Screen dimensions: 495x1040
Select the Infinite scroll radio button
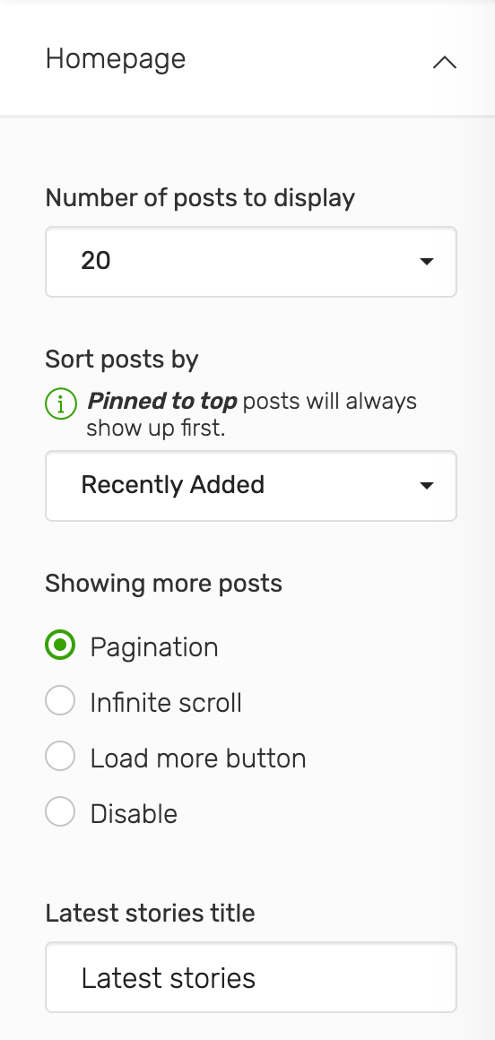pyautogui.click(x=60, y=701)
